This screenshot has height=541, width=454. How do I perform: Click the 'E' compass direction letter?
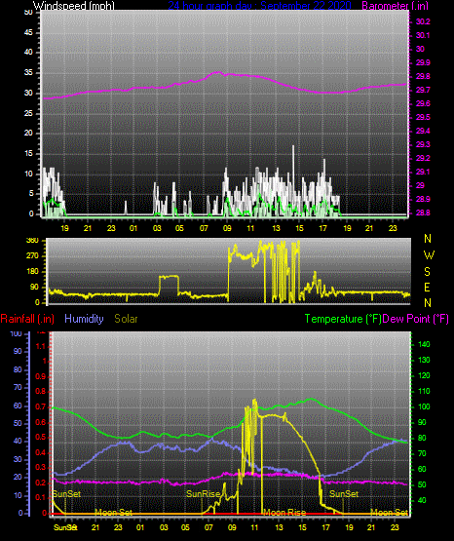pos(427,287)
